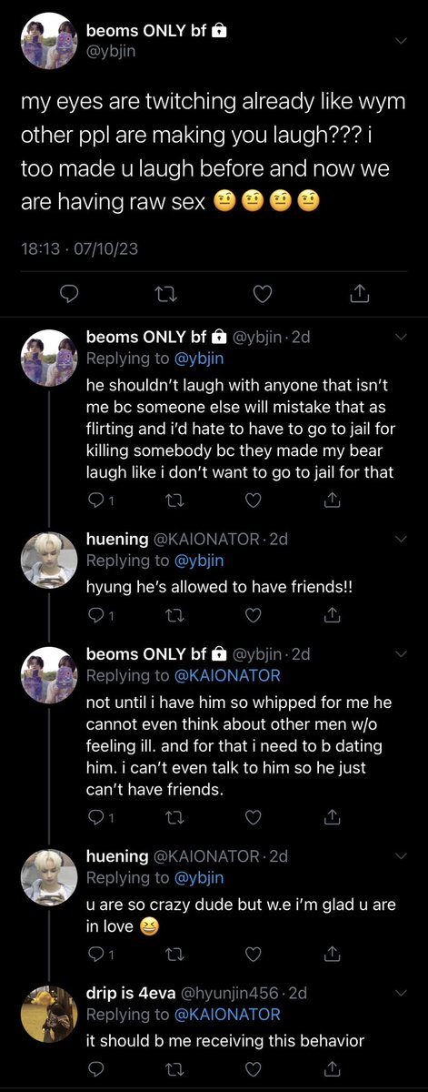
Task: Like huening's reply 'he's allowed to have friends'
Action: 254,616
